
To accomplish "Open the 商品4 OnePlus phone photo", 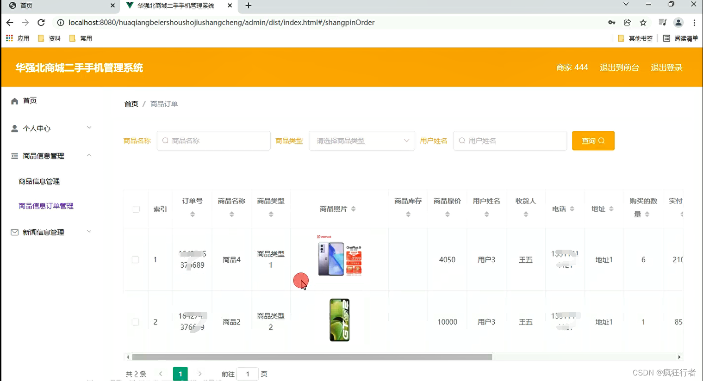I will coord(339,256).
